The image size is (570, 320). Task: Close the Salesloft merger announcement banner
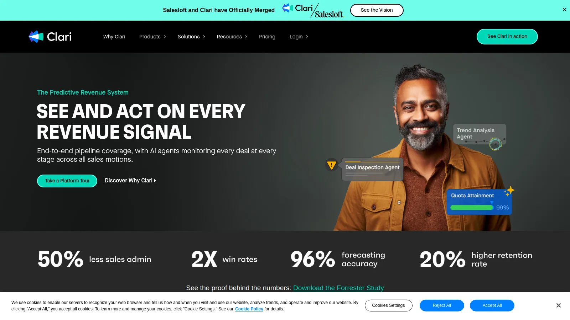(565, 10)
